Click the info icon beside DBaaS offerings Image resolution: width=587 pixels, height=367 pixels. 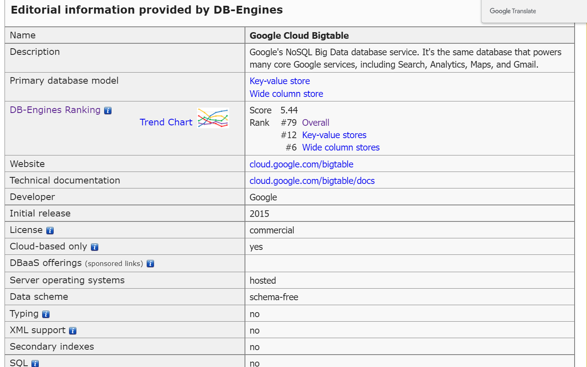(x=150, y=263)
